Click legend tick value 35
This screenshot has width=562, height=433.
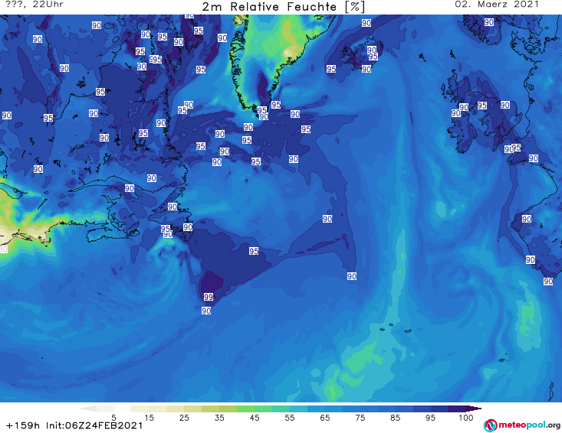(x=219, y=418)
